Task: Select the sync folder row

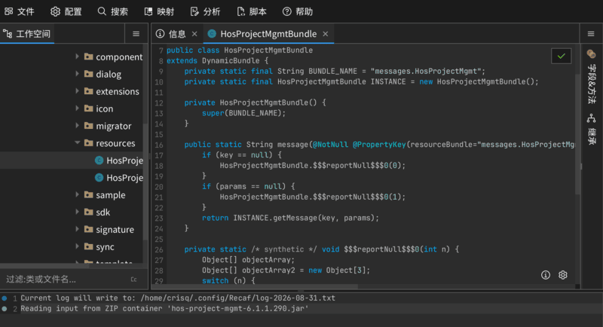Action: pyautogui.click(x=72, y=246)
